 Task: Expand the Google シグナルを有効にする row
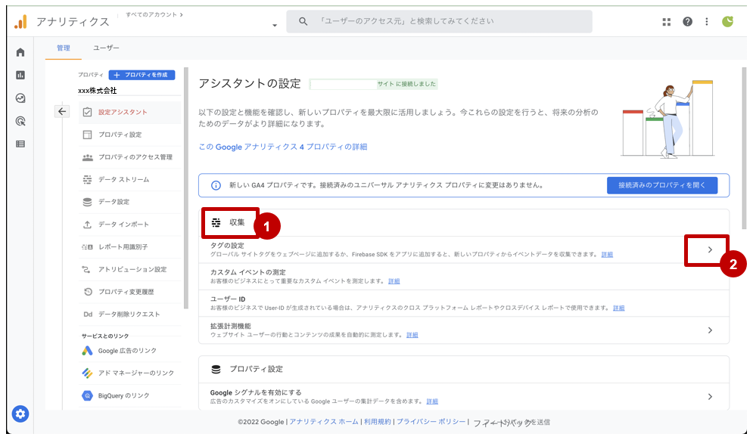709,397
